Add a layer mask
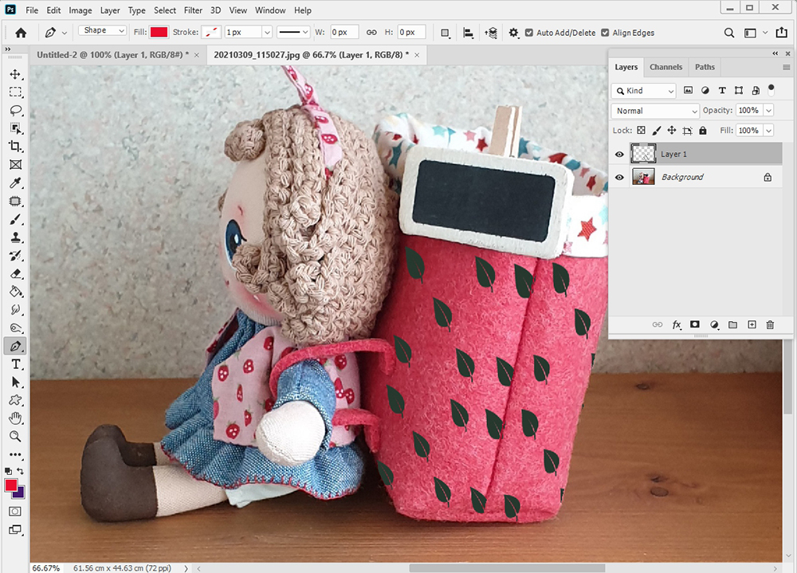797x573 pixels. (695, 324)
